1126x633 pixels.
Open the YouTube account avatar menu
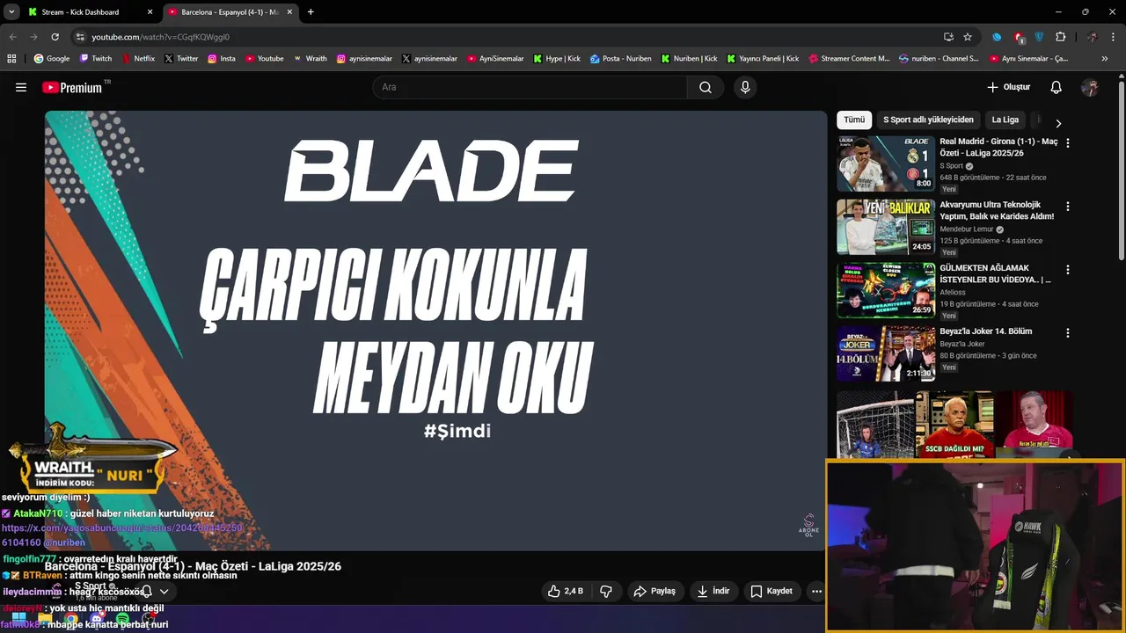1090,87
